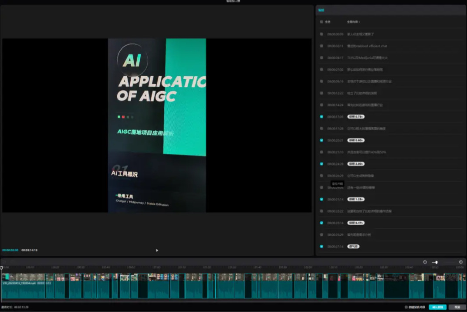Check the box for the 00:00:00:09 line
Screen dimensions: 467x312
[321, 34]
